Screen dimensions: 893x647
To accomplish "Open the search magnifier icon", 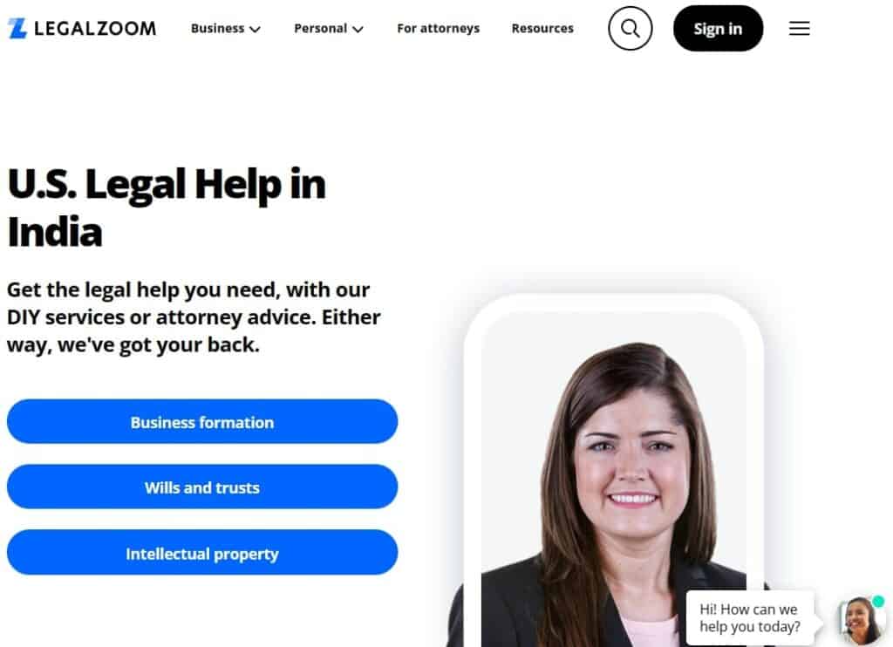I will (x=630, y=29).
